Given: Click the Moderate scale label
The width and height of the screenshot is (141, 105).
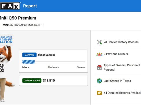Looking at the screenshot, I should [x=53, y=67].
